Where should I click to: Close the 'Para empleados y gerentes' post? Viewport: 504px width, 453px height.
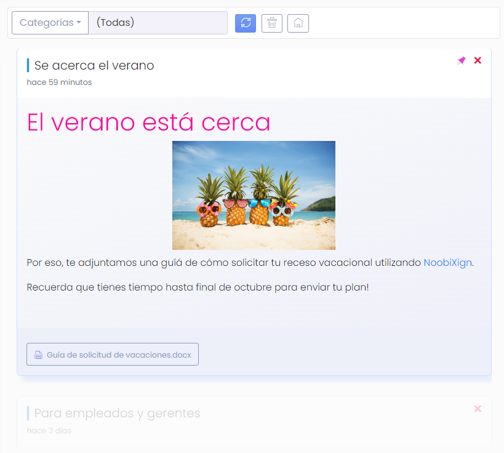[x=478, y=409]
